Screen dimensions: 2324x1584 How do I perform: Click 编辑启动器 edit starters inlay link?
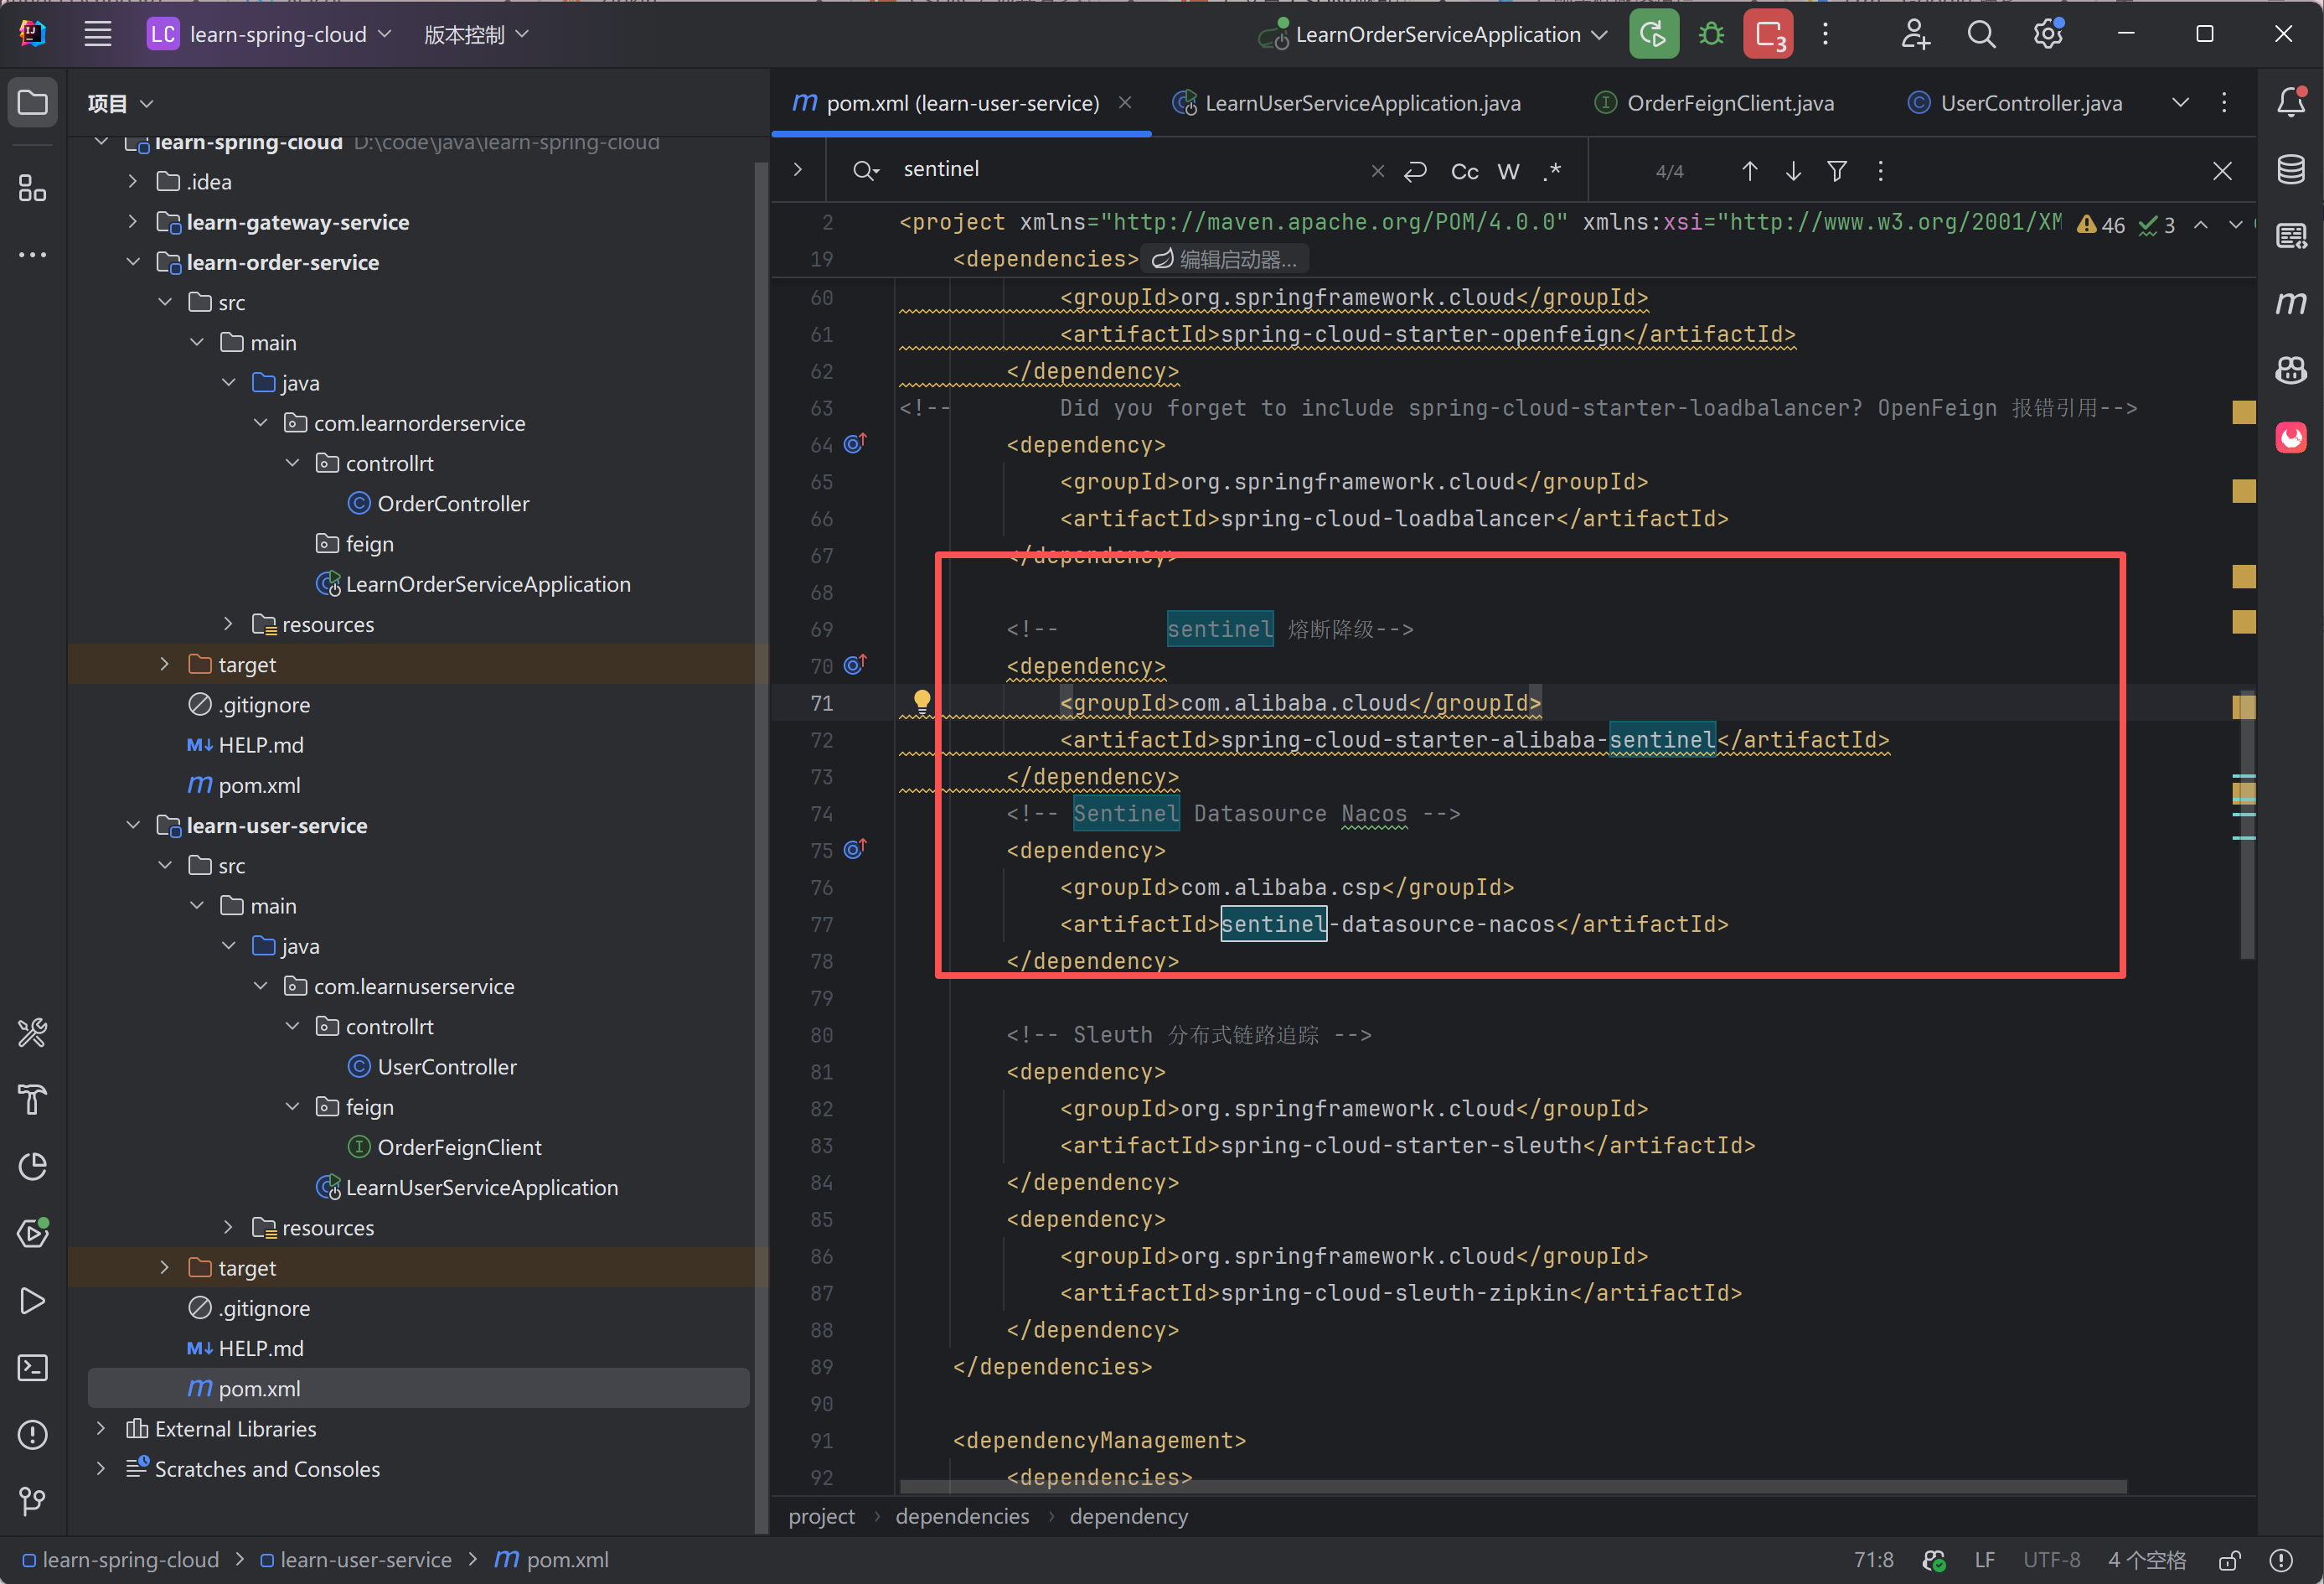point(1225,259)
